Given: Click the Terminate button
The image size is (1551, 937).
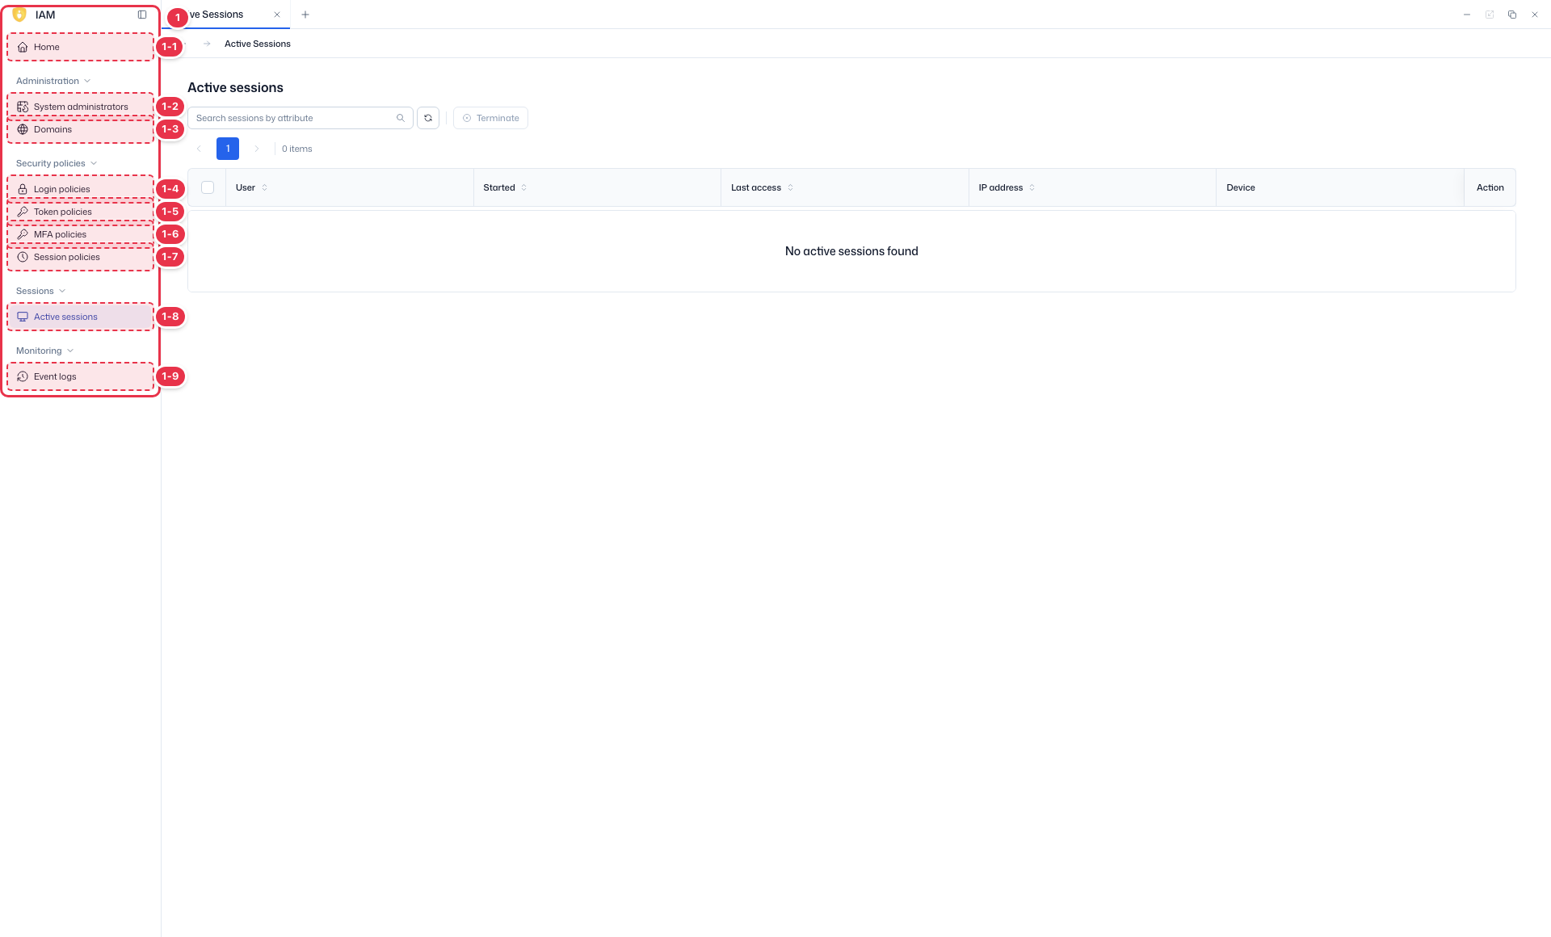Looking at the screenshot, I should point(490,118).
